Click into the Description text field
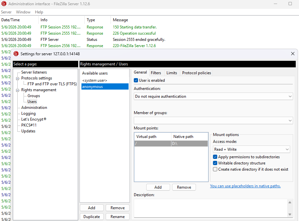The height and width of the screenshot is (221, 299). [x=211, y=208]
